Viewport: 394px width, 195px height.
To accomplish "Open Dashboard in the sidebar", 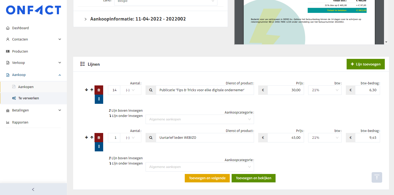I will click(20, 28).
